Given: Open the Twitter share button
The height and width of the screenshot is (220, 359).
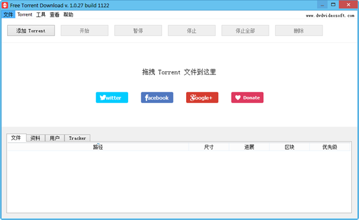Looking at the screenshot, I should [x=112, y=98].
